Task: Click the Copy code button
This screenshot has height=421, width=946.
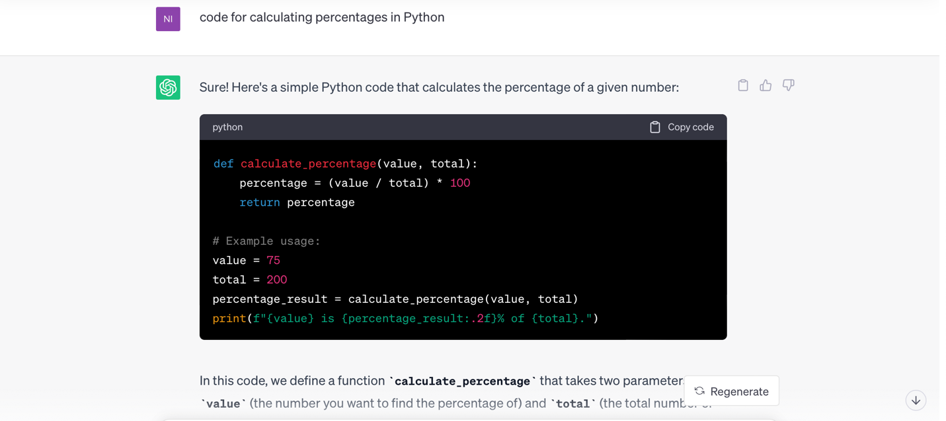Action: coord(682,127)
